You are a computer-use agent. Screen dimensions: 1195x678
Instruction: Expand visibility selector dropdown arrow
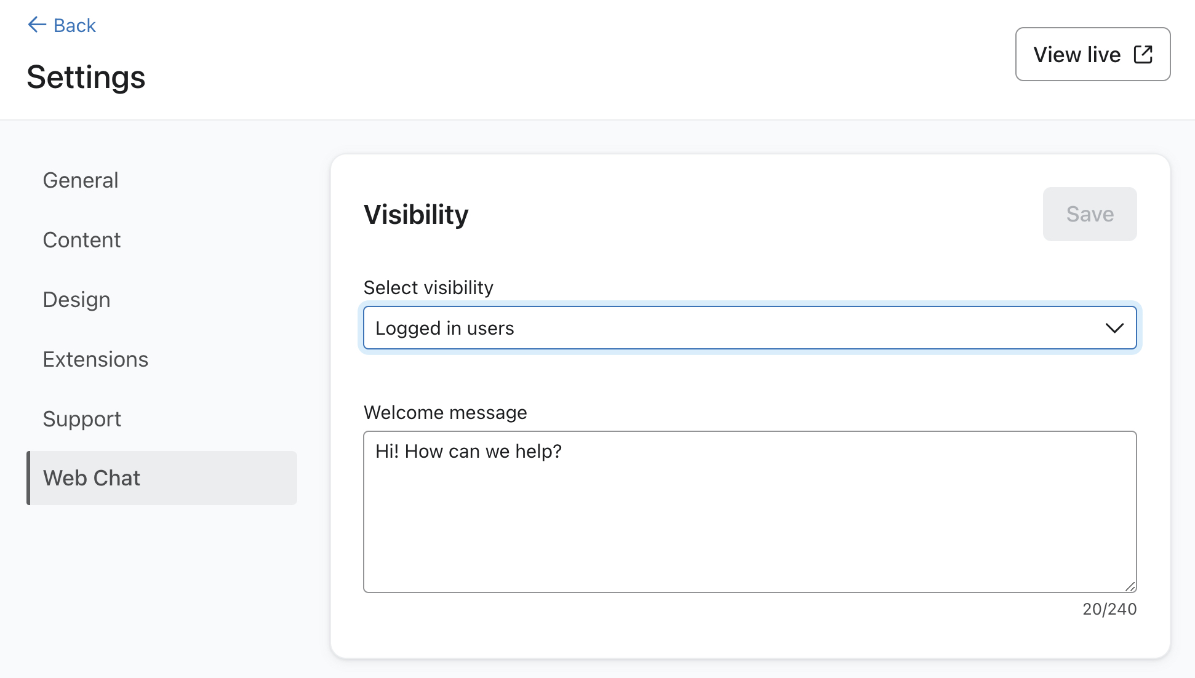coord(1114,327)
